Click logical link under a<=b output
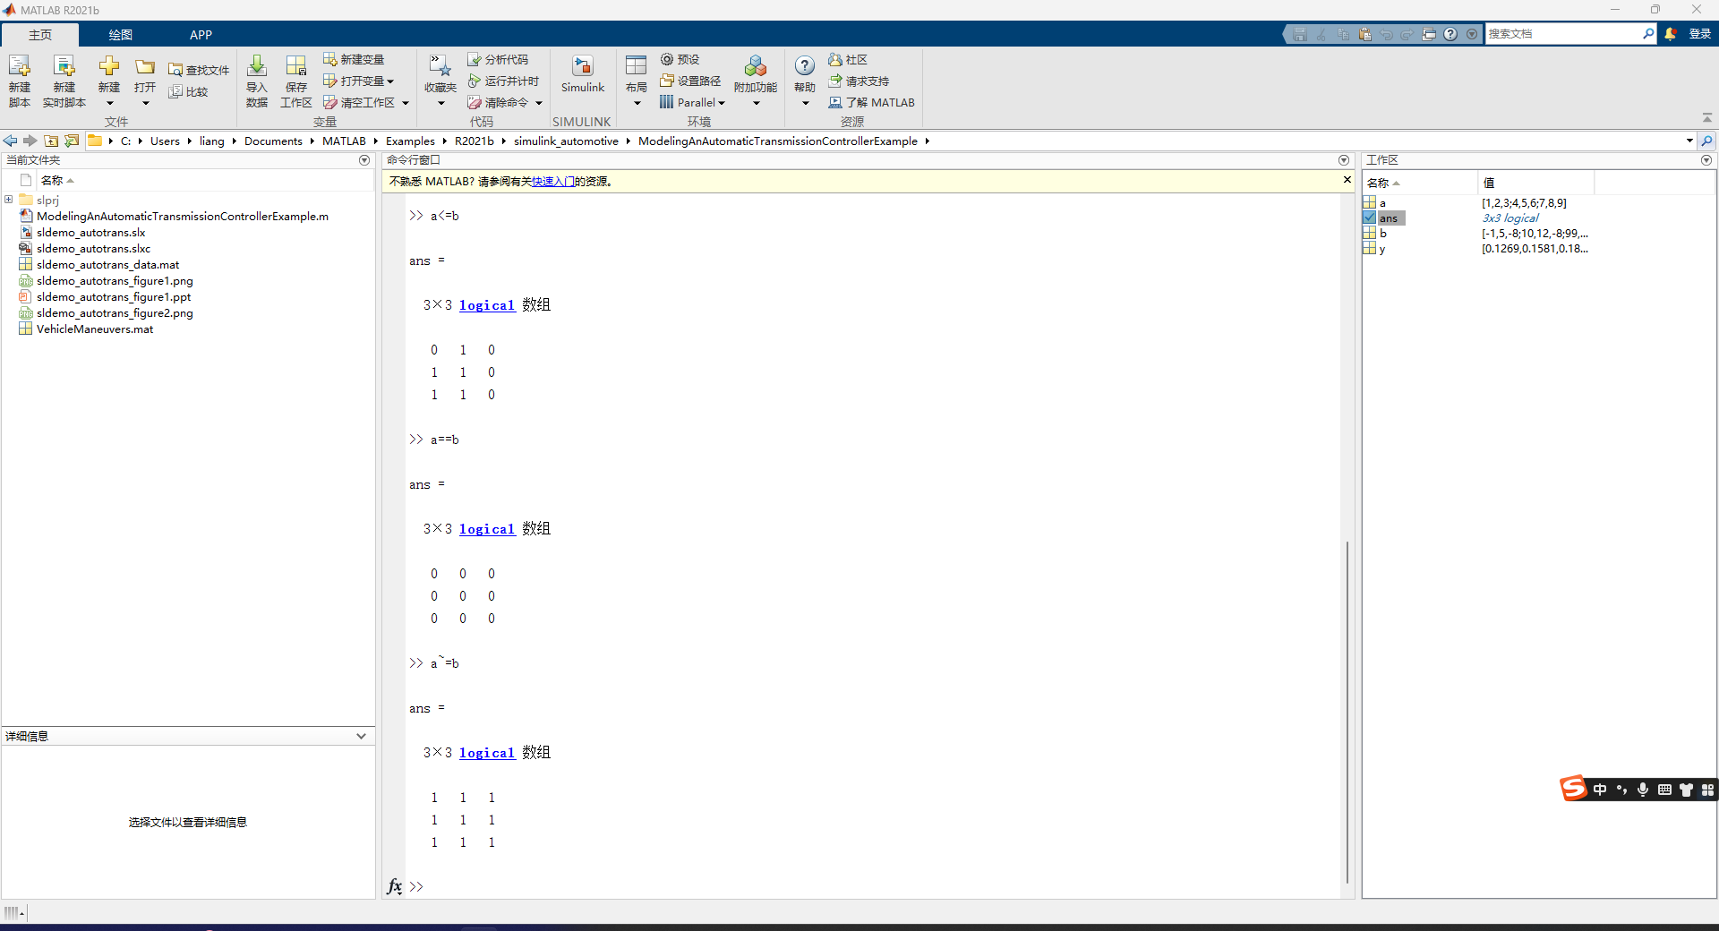 click(x=487, y=305)
